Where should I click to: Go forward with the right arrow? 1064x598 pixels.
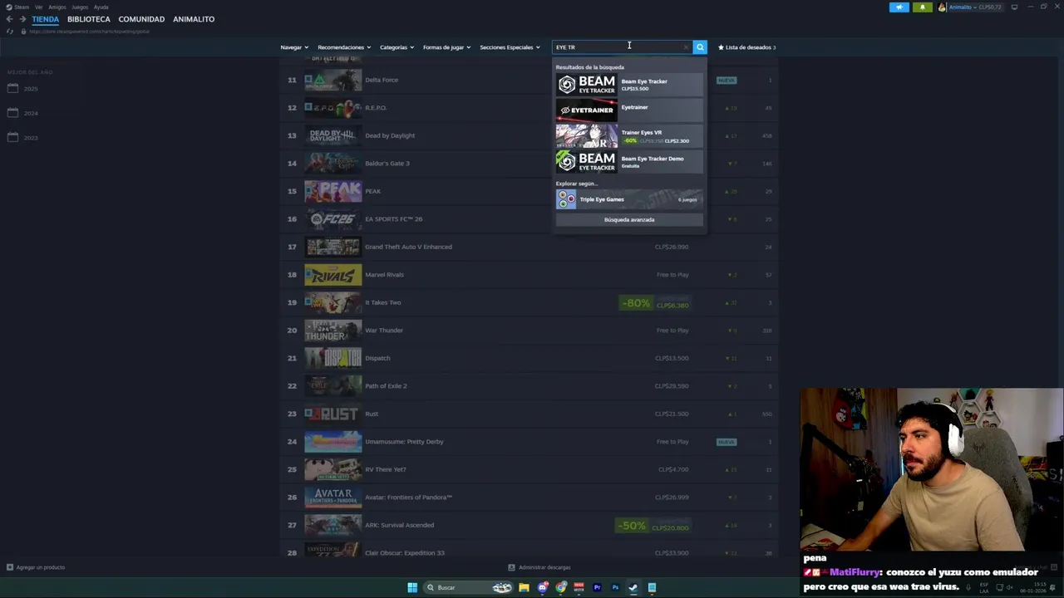[x=22, y=19]
